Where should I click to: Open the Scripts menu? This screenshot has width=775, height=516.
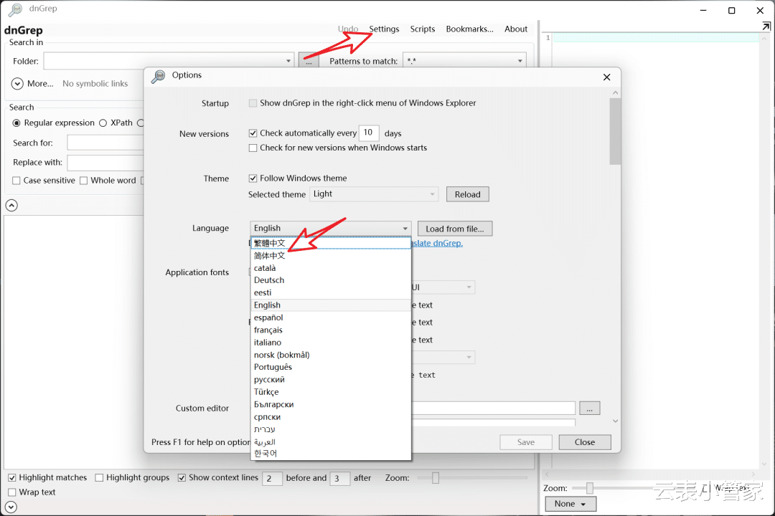[x=423, y=29]
